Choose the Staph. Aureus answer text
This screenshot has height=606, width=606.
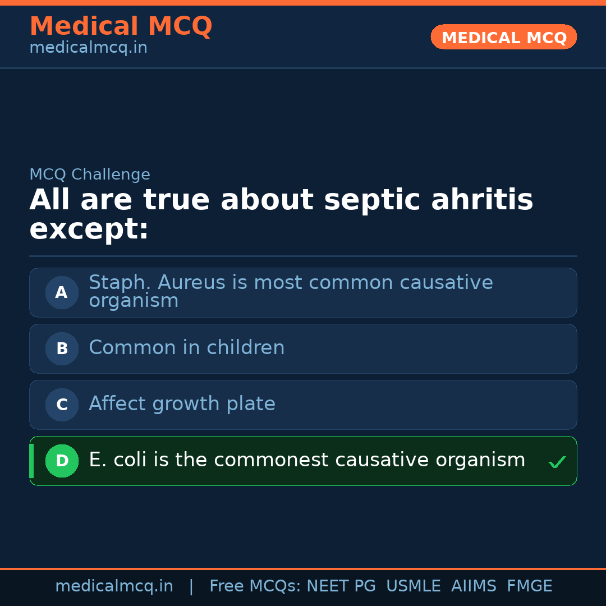[291, 291]
